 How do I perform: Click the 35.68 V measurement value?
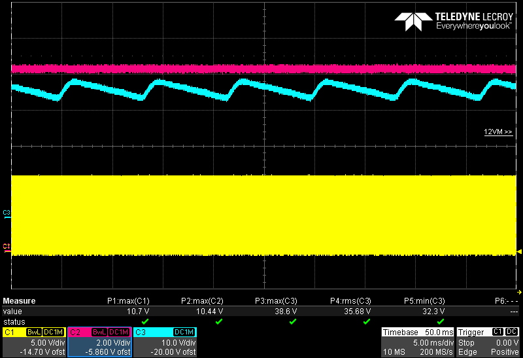[x=357, y=312]
